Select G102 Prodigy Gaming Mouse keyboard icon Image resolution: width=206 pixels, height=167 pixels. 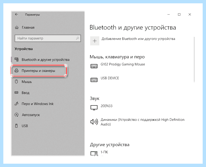(94, 66)
